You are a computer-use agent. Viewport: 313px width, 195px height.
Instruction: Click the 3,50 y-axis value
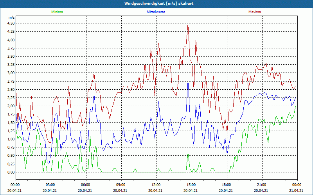(11, 56)
